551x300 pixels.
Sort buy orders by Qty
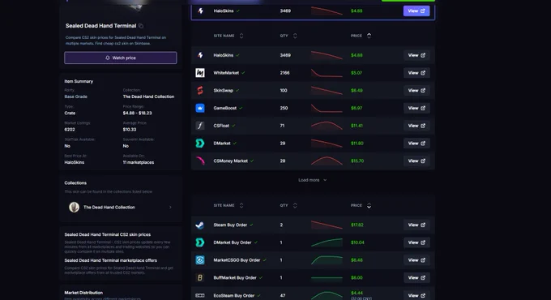[288, 205]
